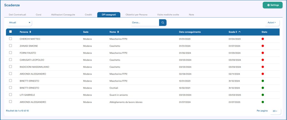
Task: Click red status dot for CARUGATI LEOPOLDO
Action: coord(263,60)
